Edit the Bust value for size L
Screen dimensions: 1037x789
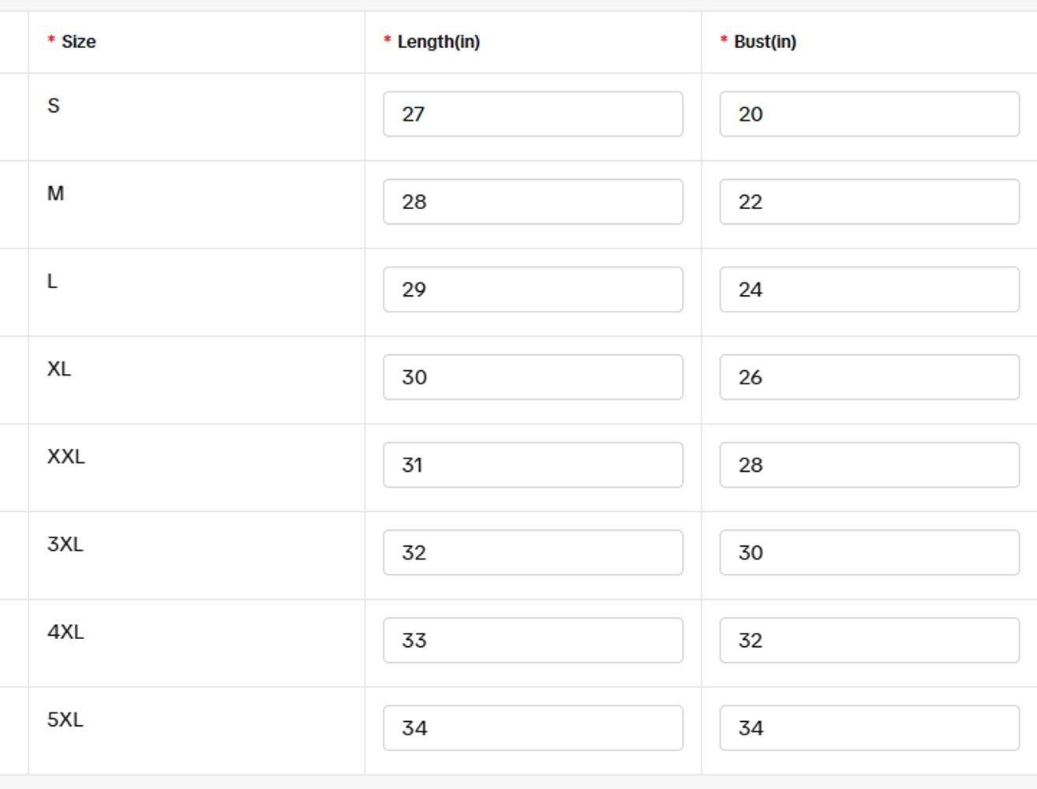click(x=869, y=289)
